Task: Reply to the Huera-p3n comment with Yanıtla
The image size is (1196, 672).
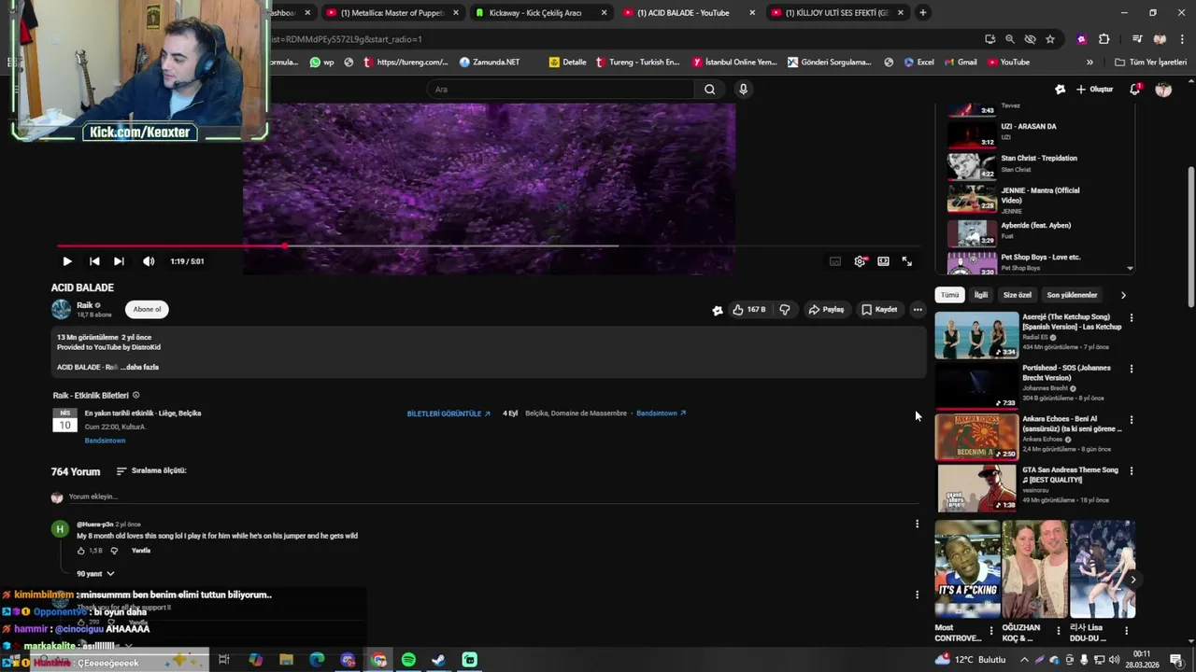Action: coord(141,551)
